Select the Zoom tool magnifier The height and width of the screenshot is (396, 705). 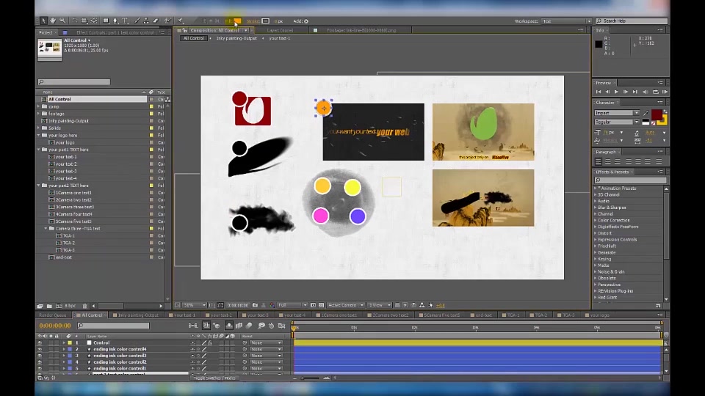pyautogui.click(x=62, y=21)
